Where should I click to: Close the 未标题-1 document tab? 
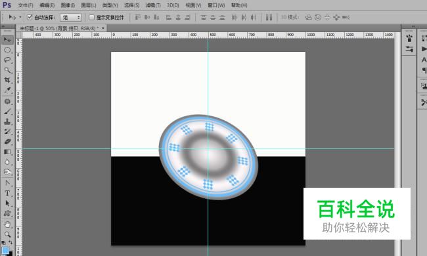click(x=103, y=28)
